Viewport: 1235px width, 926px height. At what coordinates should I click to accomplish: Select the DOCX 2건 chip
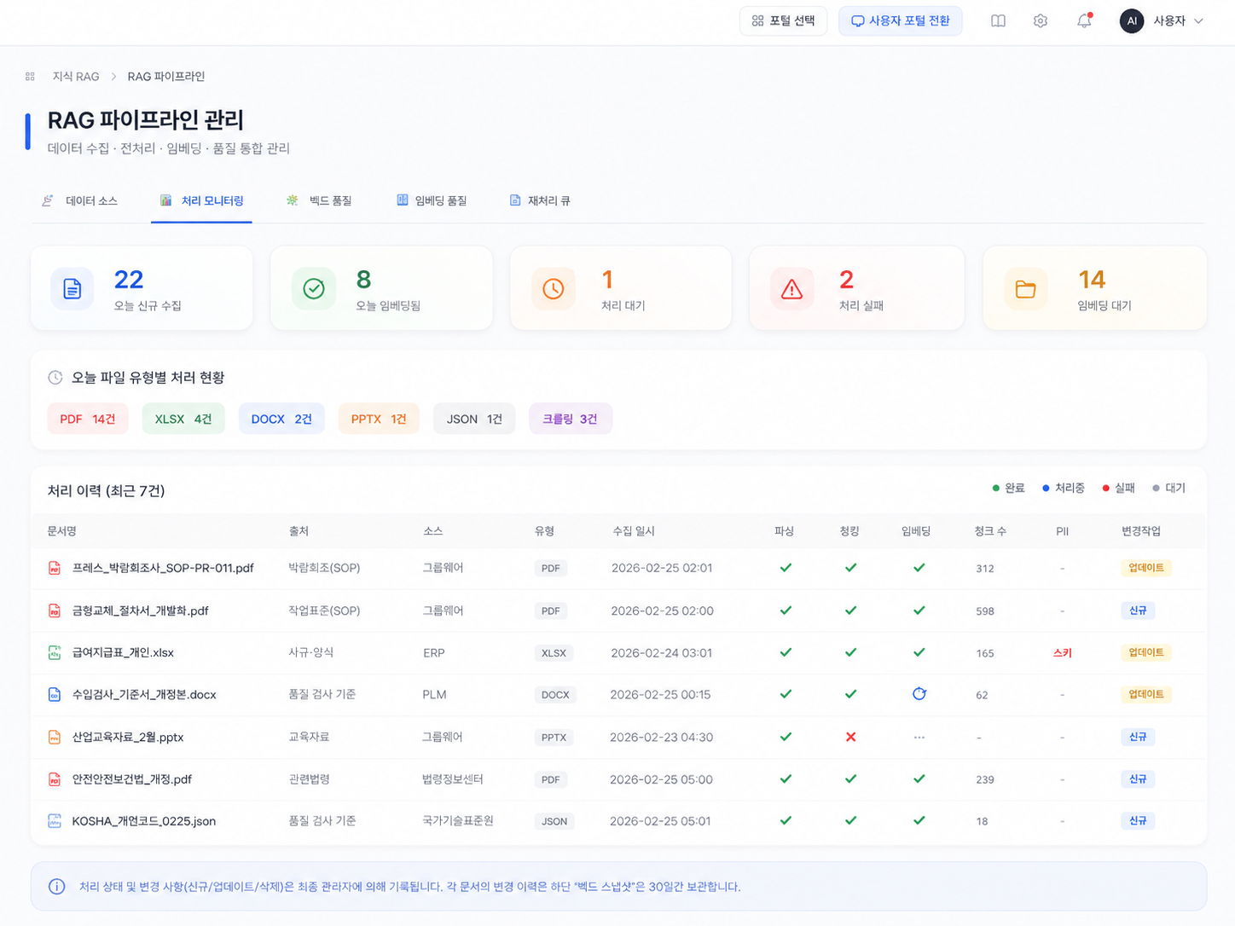pyautogui.click(x=281, y=419)
